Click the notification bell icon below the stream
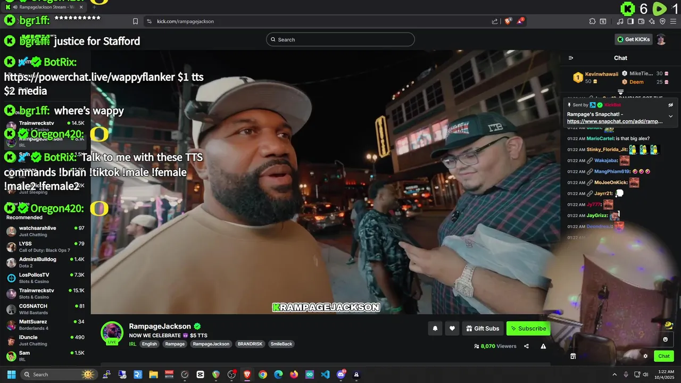This screenshot has height=383, width=681. [x=435, y=329]
